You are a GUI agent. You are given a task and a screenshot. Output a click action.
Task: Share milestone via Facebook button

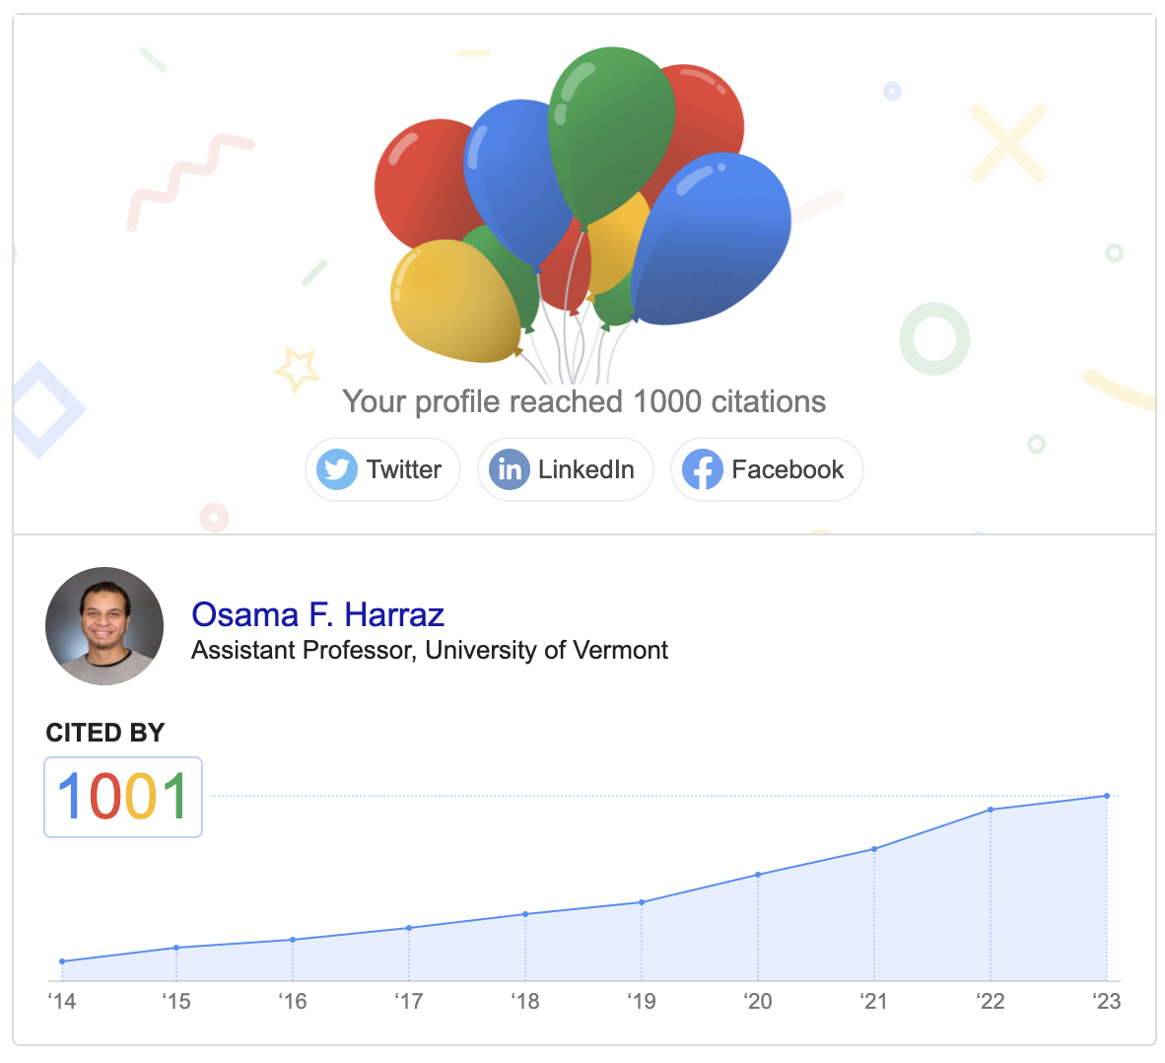click(x=767, y=469)
